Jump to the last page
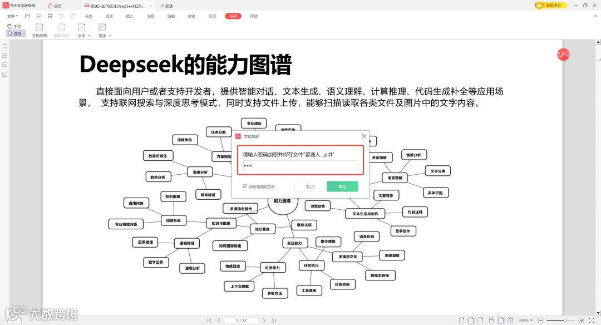 point(273,321)
